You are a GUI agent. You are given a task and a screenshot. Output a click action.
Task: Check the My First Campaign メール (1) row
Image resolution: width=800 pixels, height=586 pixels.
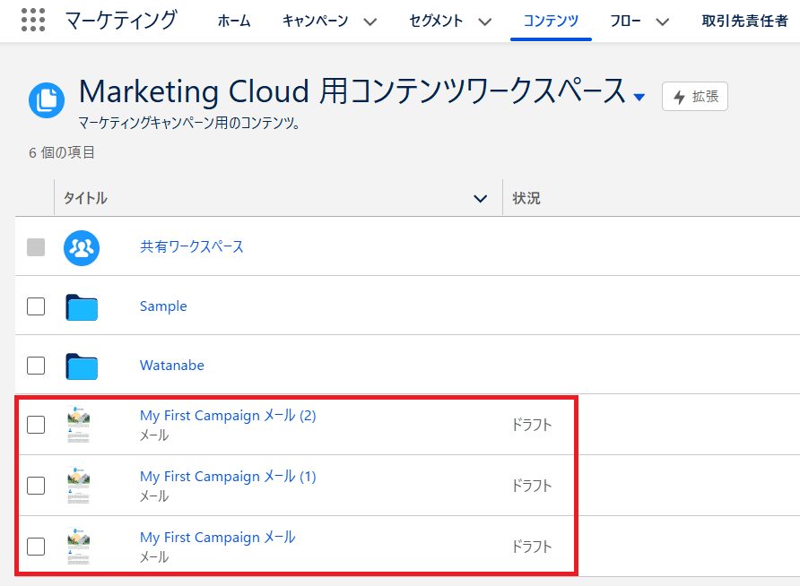point(36,486)
